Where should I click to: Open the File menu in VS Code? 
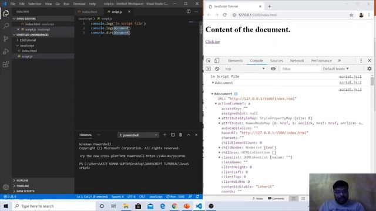click(x=13, y=4)
